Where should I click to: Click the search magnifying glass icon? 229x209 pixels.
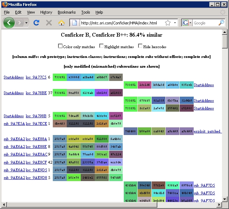(x=221, y=23)
